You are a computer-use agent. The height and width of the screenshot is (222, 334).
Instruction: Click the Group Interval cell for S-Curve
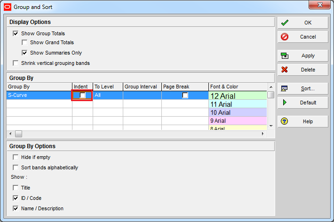click(142, 95)
